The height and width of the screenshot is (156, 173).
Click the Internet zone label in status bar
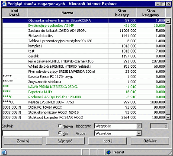tap(118, 152)
